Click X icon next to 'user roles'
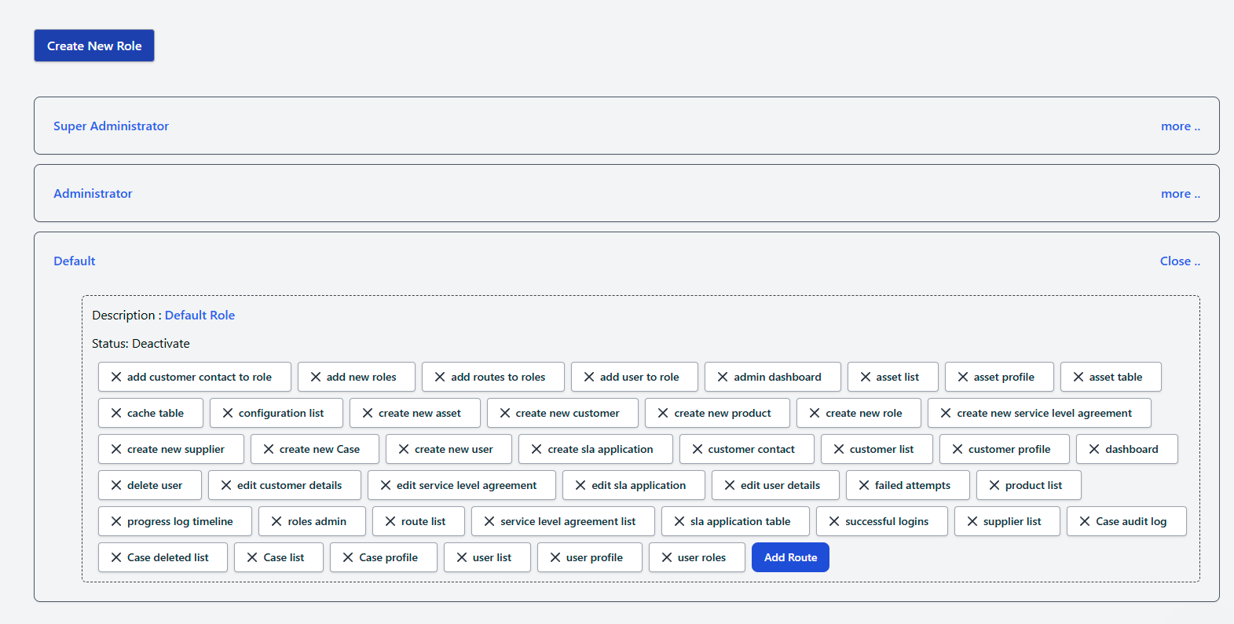Screen dimensions: 1234x624 click(667, 557)
